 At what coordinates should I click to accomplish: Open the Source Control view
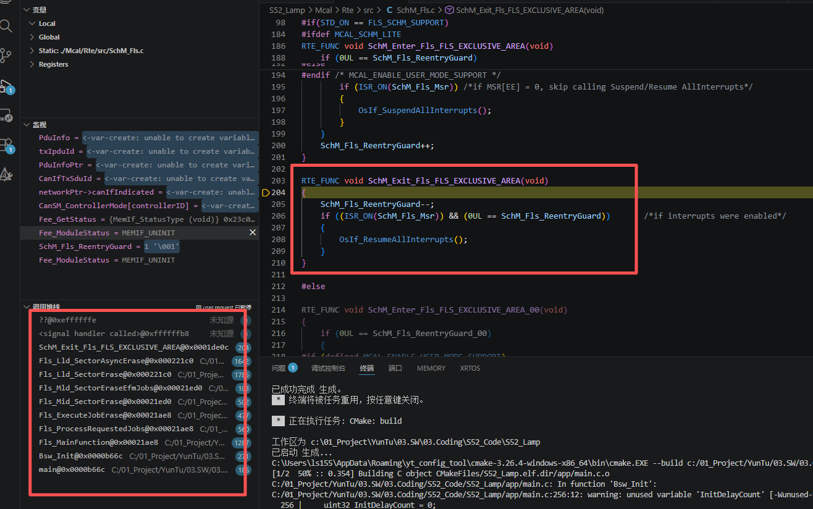pos(6,56)
